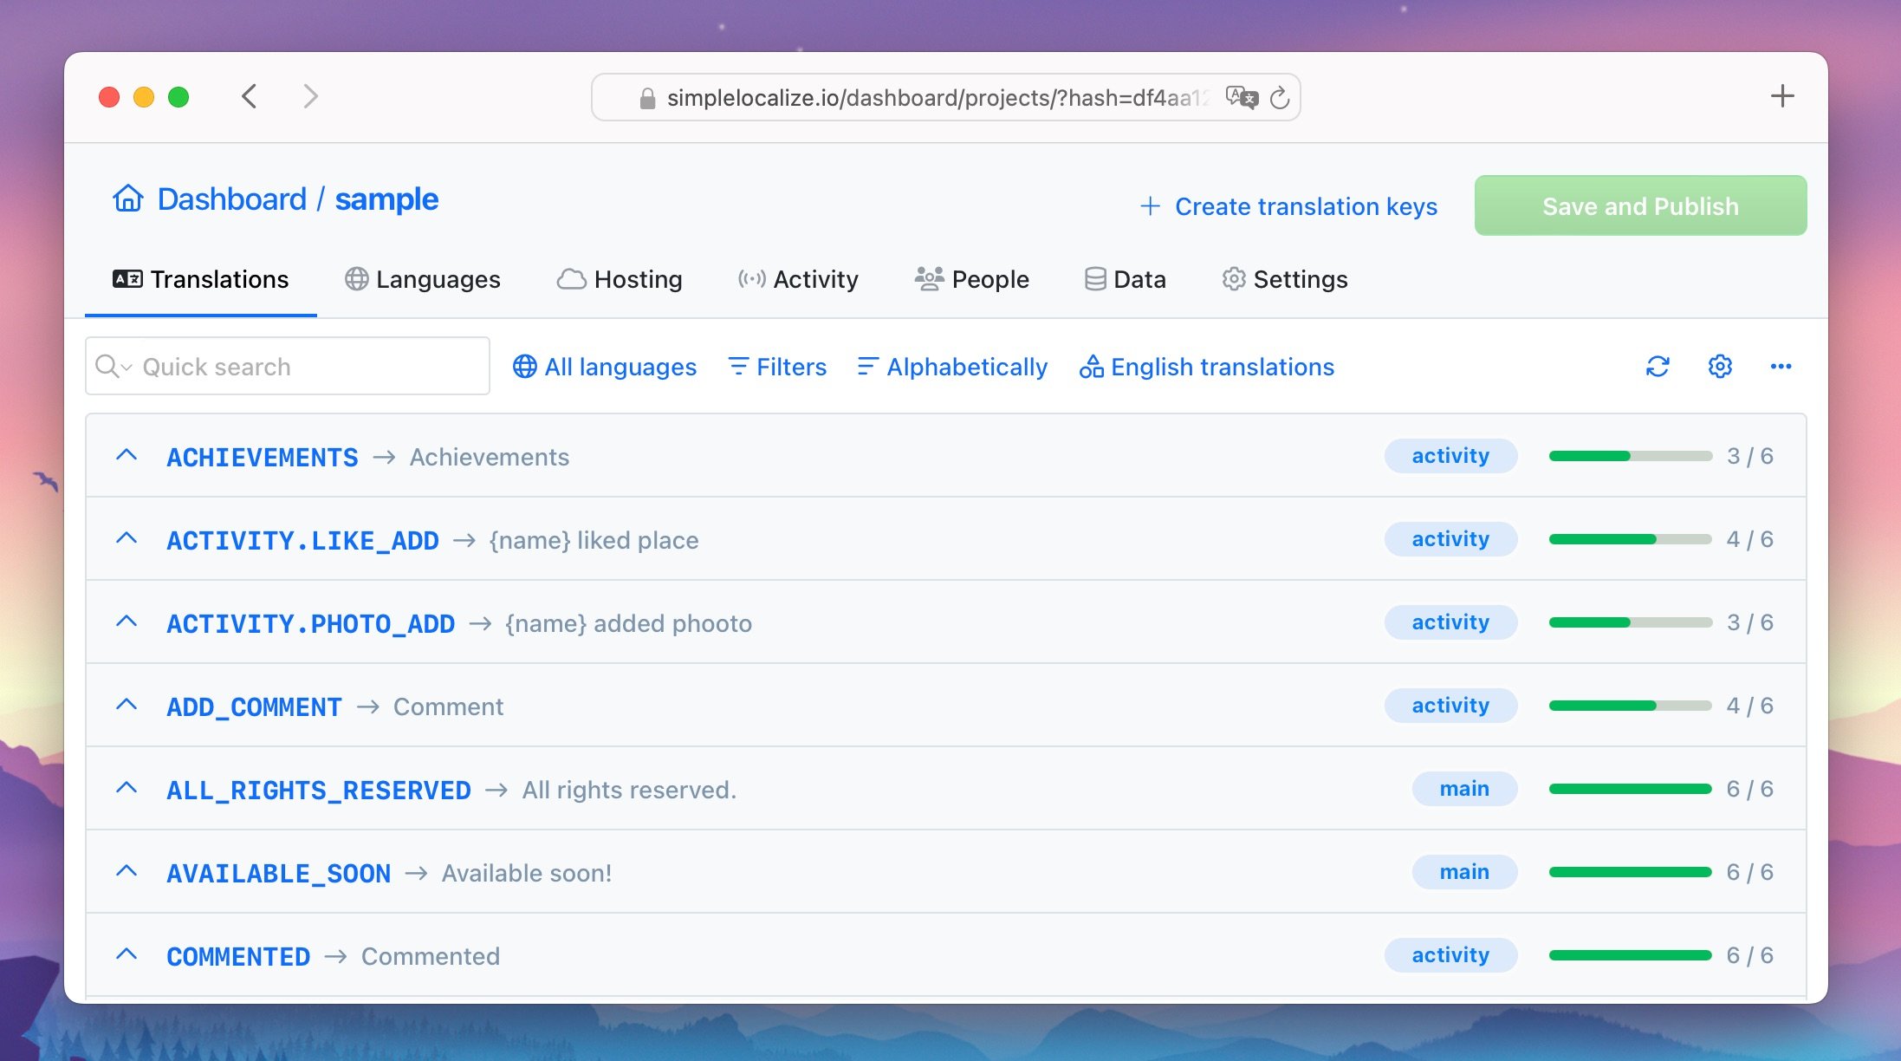1901x1061 pixels.
Task: Collapse the ACHIEVEMENTS translation key row
Action: [x=128, y=455]
